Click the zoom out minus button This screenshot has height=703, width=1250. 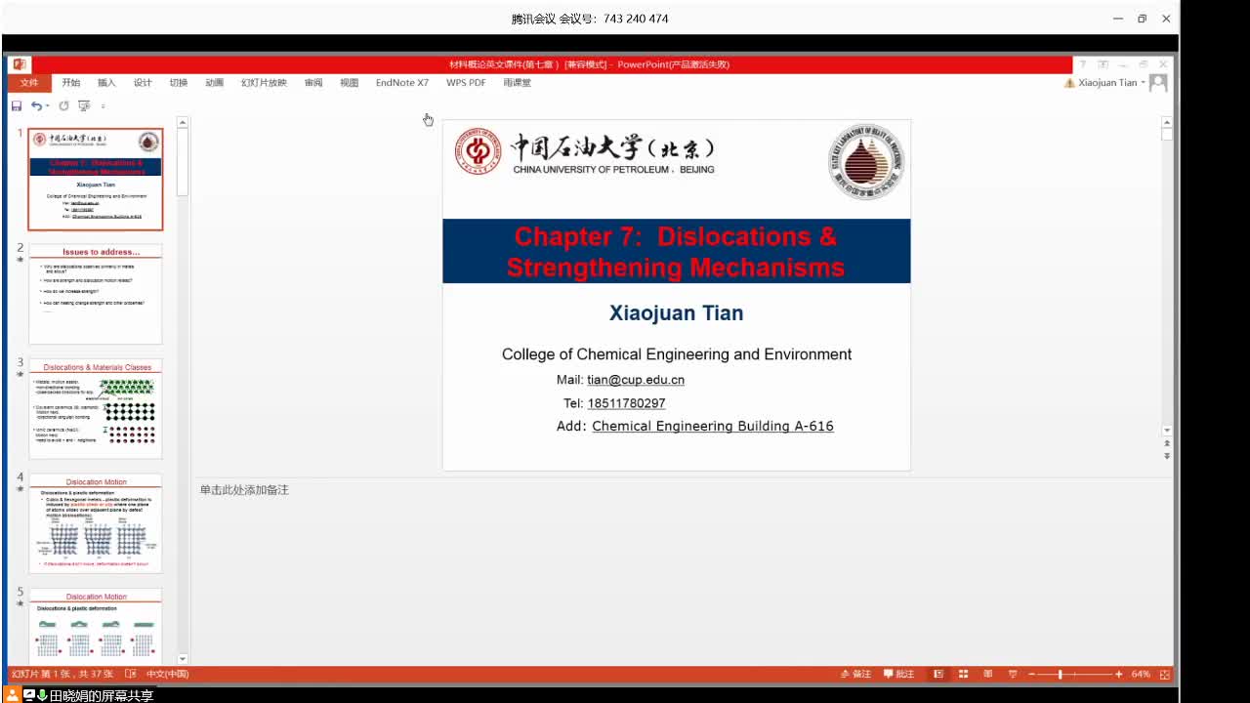point(1032,674)
